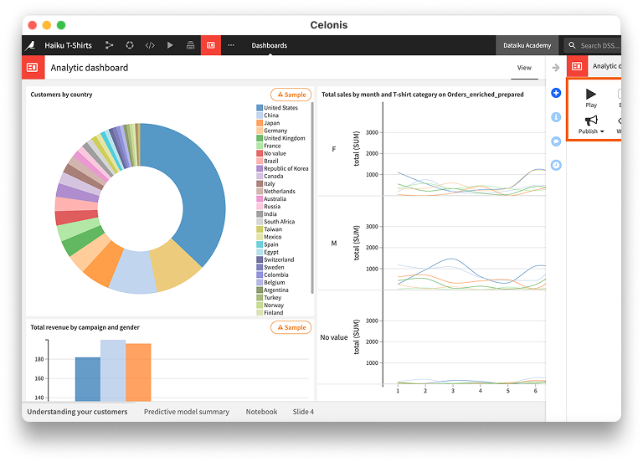Viewport: 643px width, 462px height.
Task: Switch to the View tab
Action: click(524, 68)
